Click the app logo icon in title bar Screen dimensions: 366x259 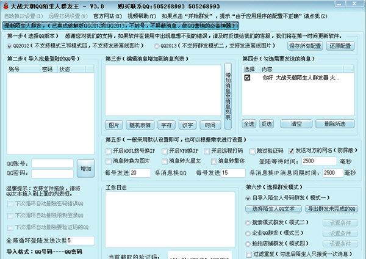pos(5,6)
